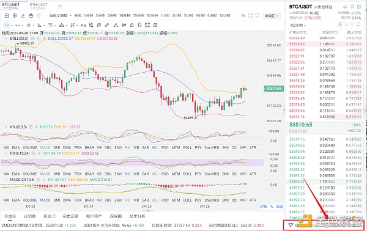The width and height of the screenshot is (367, 231).
Task: Click bid price 53498.51 in order book
Action: click(x=297, y=182)
